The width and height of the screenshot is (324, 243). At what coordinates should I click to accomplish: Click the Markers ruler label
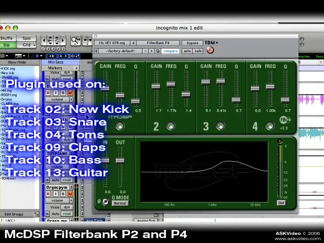click(55, 68)
